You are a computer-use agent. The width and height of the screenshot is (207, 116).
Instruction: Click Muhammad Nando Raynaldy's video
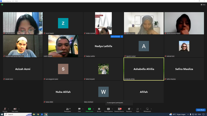(x=23, y=46)
